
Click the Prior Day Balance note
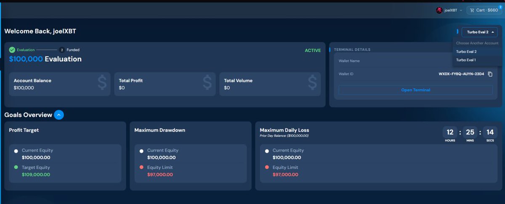[x=284, y=136]
